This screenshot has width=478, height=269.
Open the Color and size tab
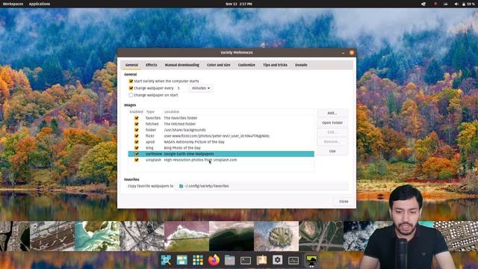[x=219, y=65]
